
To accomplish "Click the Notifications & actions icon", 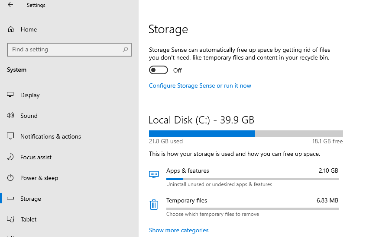I will [x=11, y=136].
